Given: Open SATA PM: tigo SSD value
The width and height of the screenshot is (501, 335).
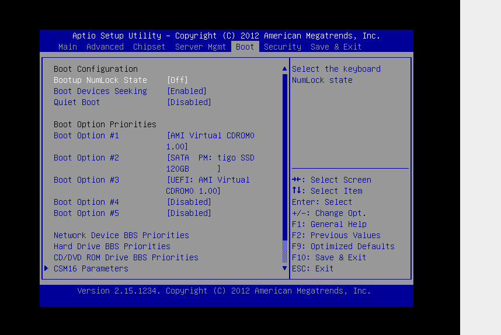Looking at the screenshot, I should click(x=210, y=163).
